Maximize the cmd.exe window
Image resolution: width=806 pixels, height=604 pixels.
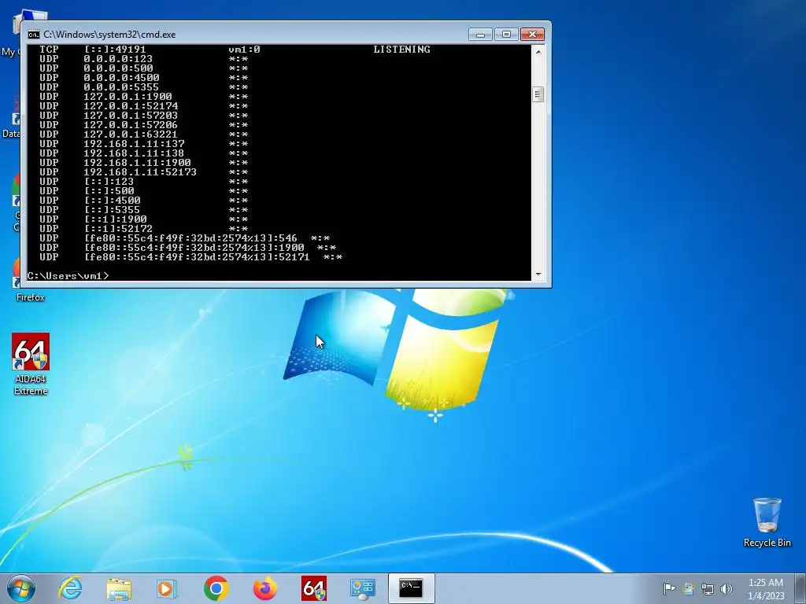coord(506,35)
